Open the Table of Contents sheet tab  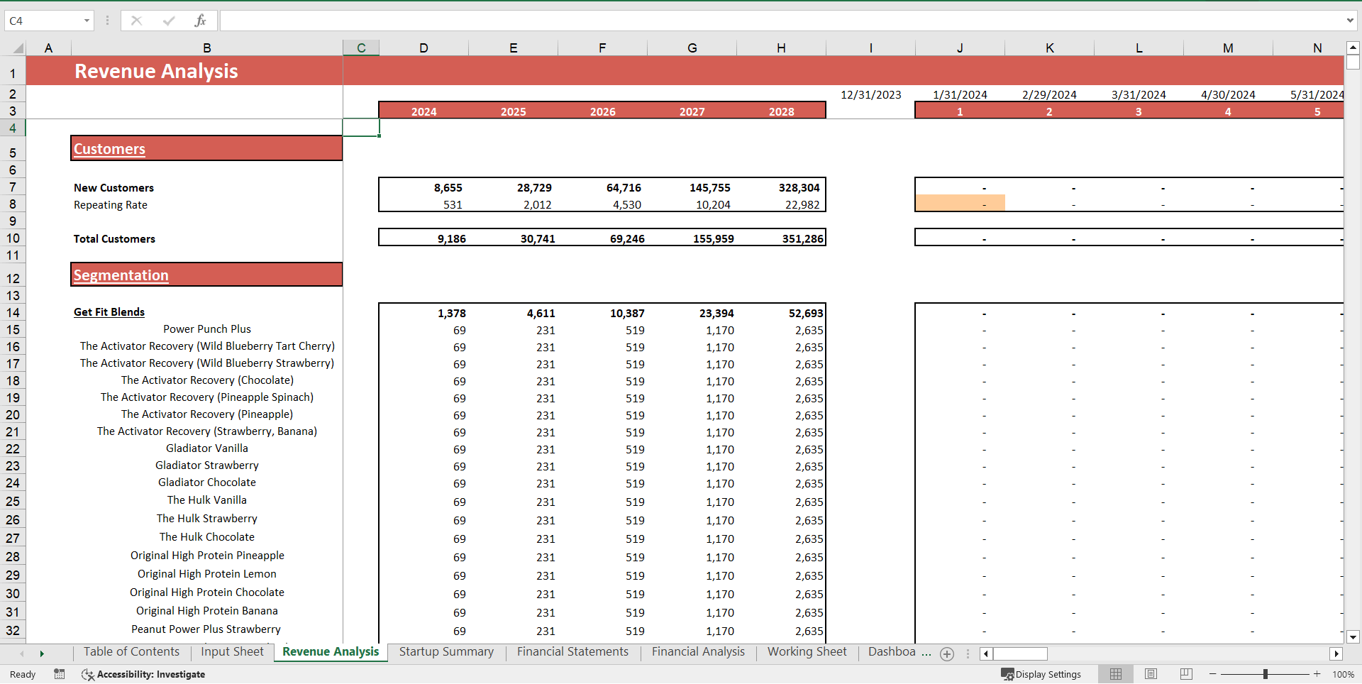(131, 652)
